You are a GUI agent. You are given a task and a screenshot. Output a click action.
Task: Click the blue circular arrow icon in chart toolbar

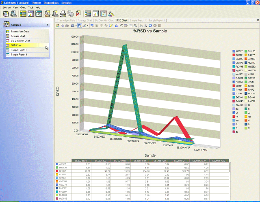click(150, 26)
